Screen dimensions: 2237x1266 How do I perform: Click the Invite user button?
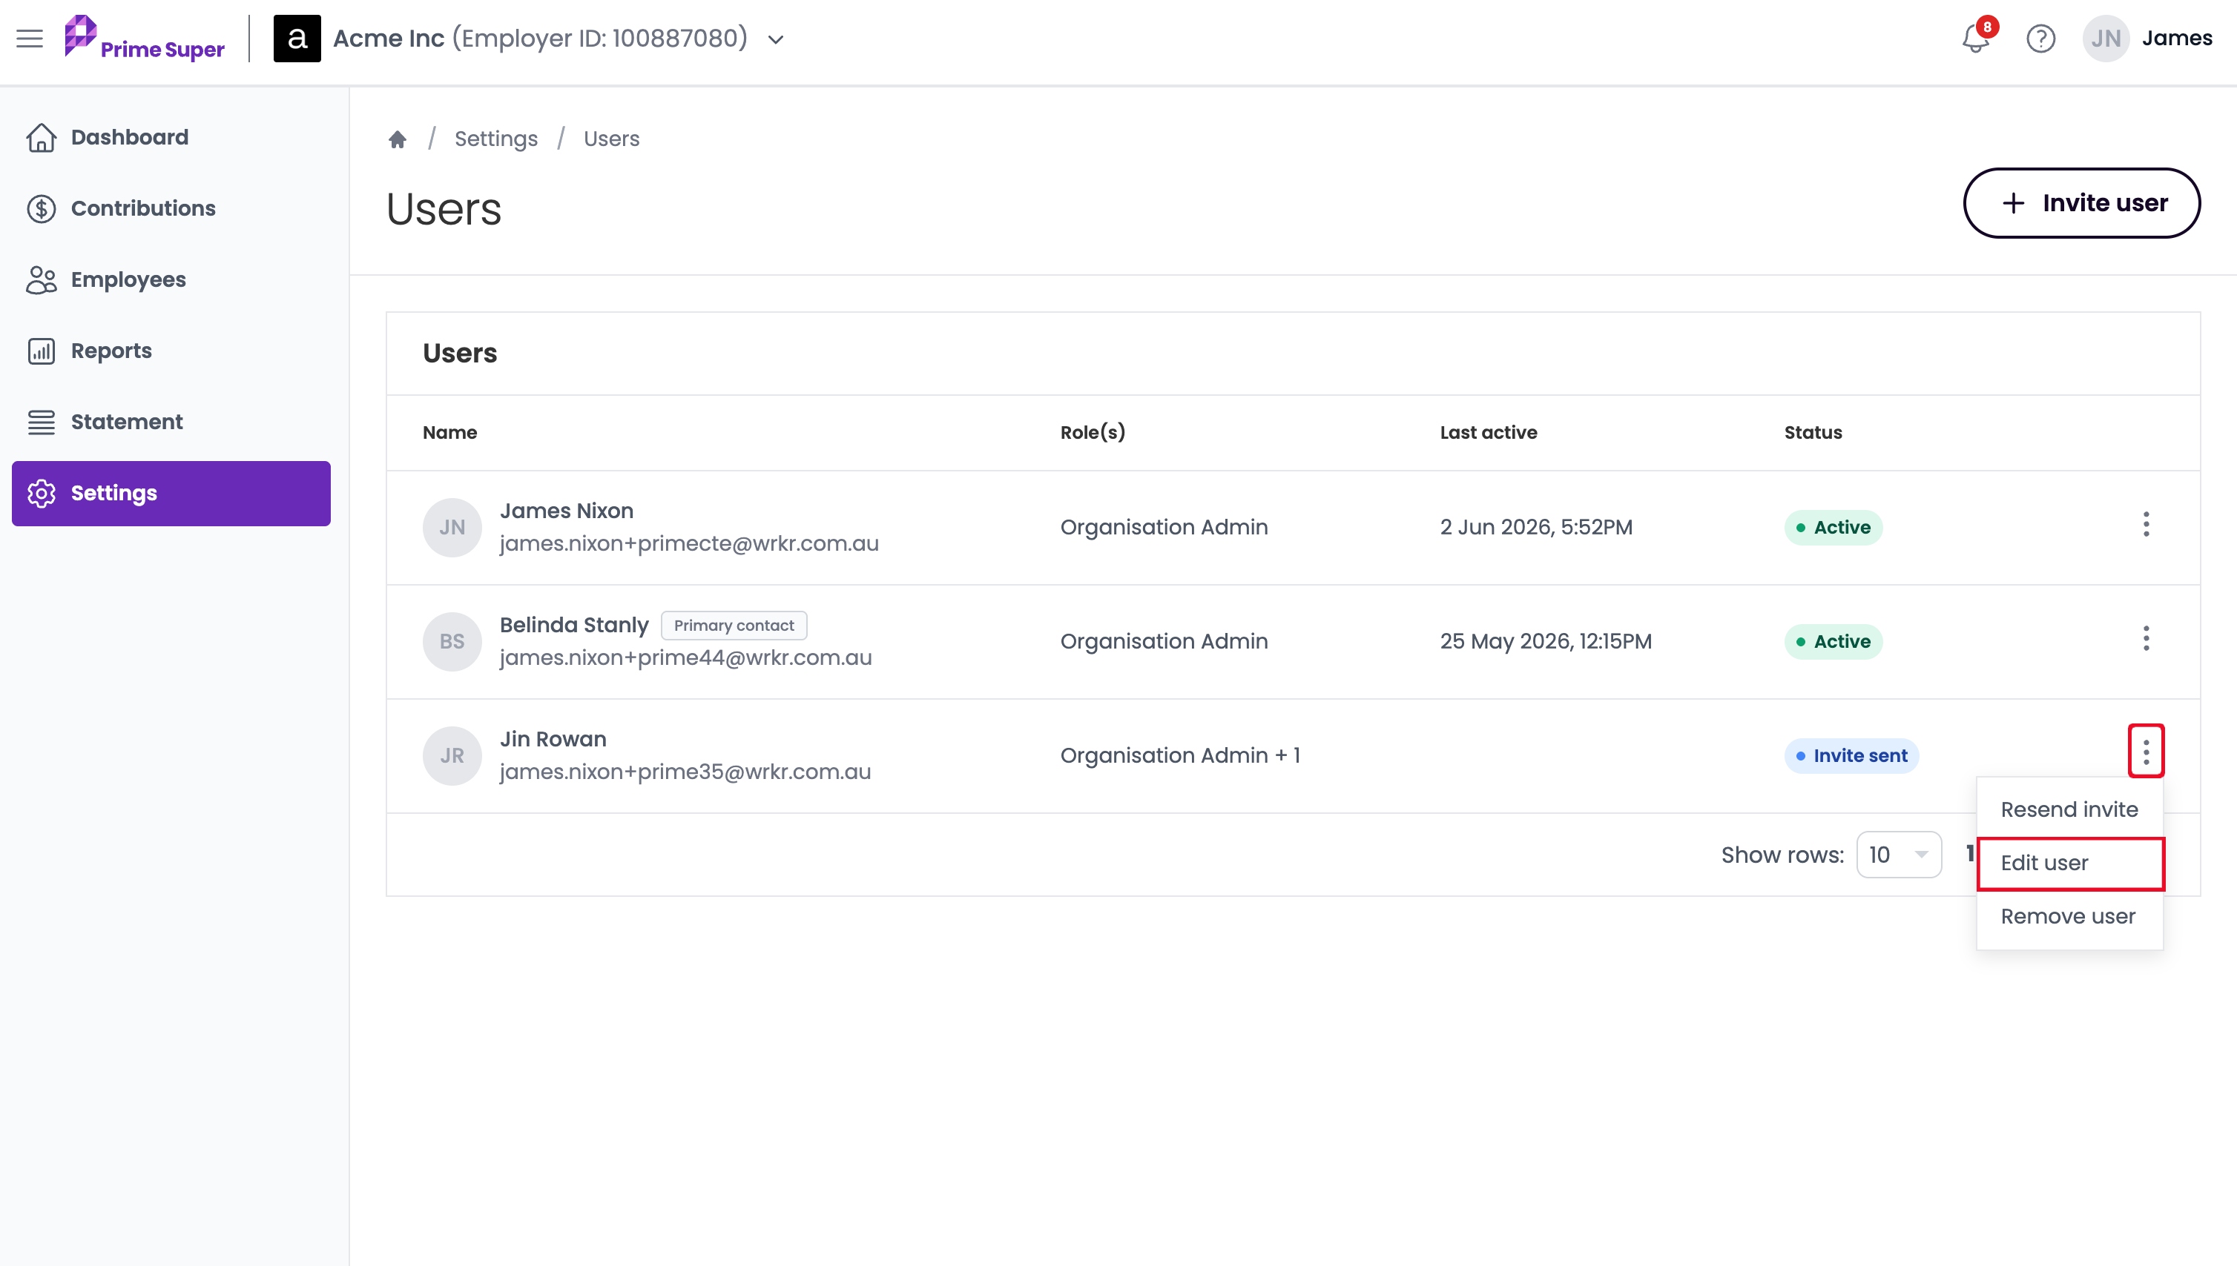coord(2081,202)
